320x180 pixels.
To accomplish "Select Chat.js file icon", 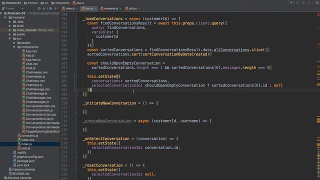I will coord(23,68).
